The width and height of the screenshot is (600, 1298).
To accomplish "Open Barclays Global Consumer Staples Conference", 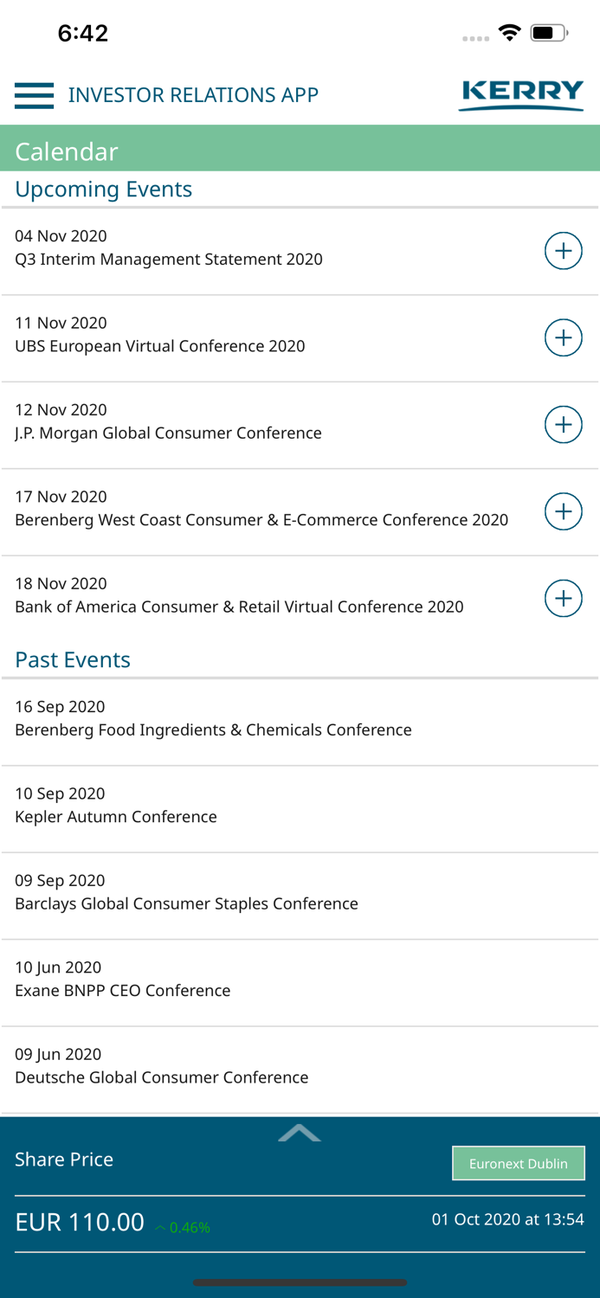I will point(186,892).
